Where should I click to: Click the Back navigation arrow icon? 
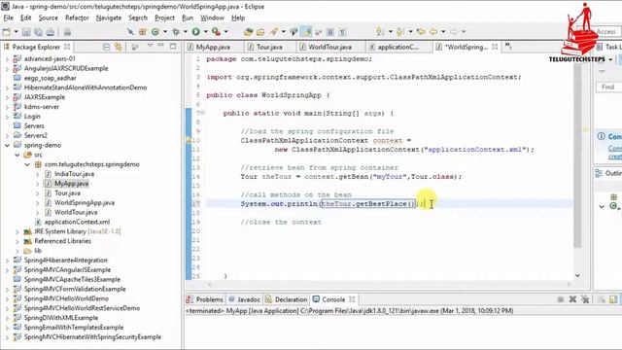(x=433, y=32)
